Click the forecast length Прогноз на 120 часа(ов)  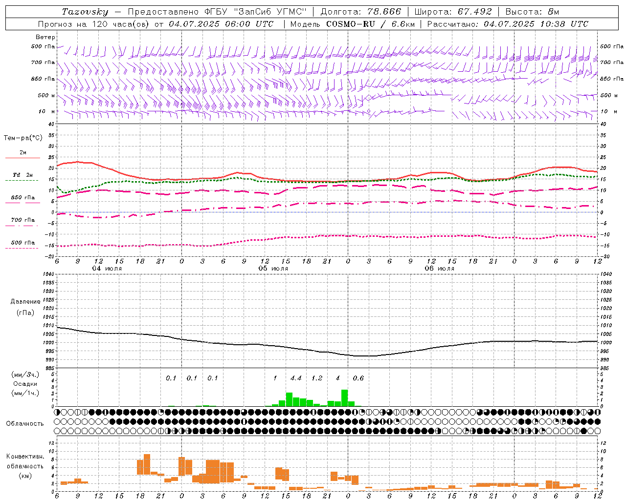click(93, 24)
